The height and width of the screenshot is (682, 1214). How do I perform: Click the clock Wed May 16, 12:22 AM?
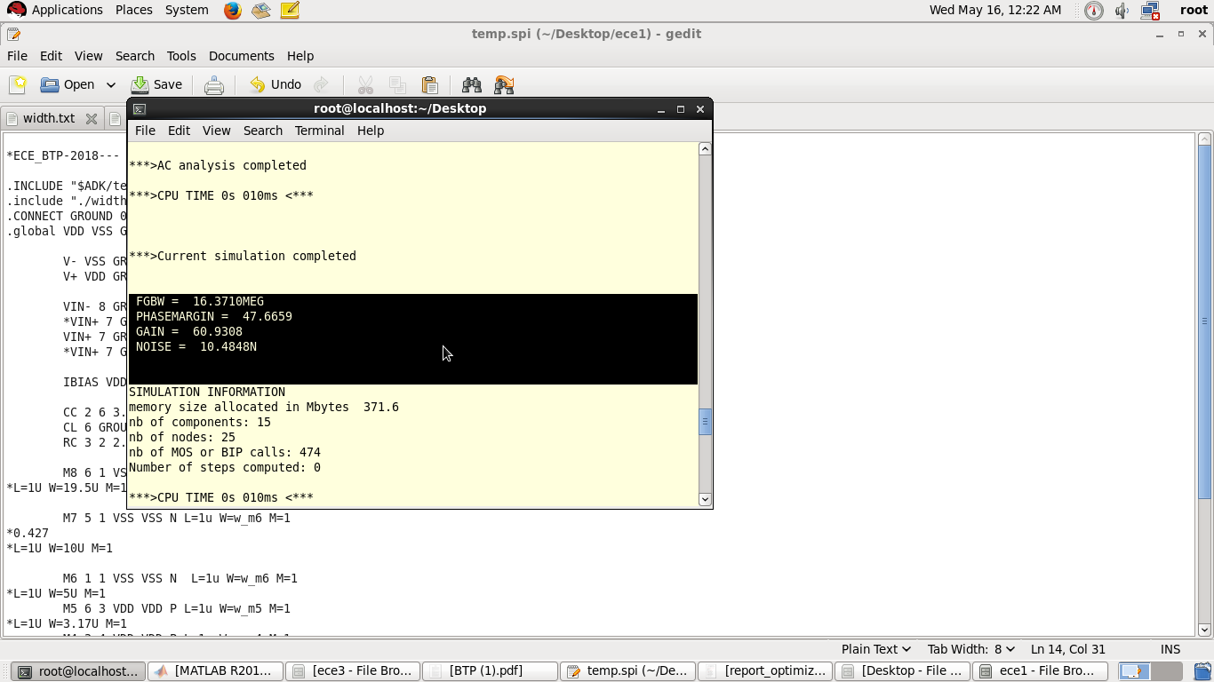(994, 10)
